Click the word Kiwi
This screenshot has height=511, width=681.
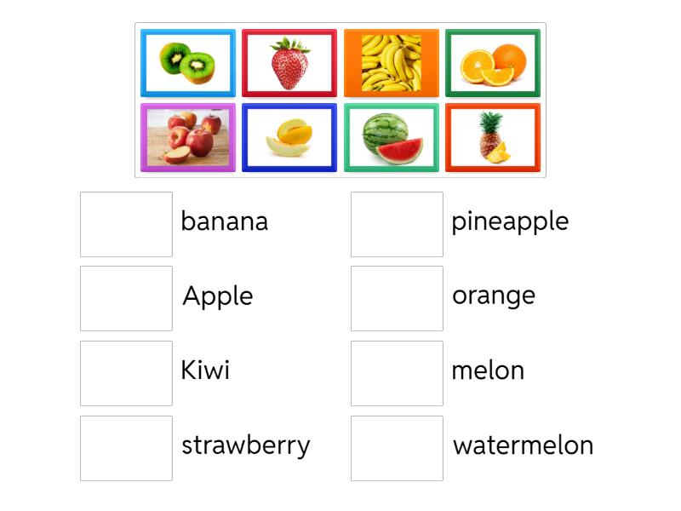[207, 370]
